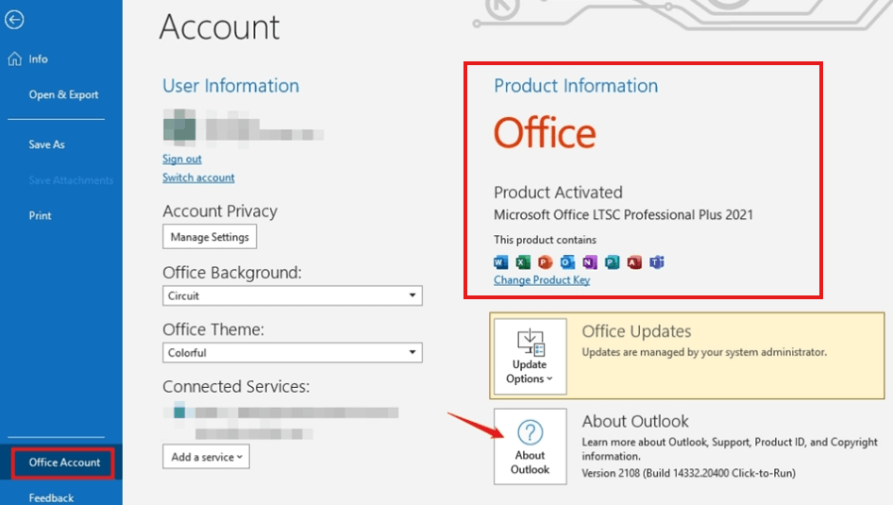Image resolution: width=893 pixels, height=505 pixels.
Task: Click the Info home icon
Action: (x=15, y=59)
